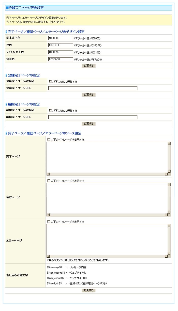Enable URL redirect for 登録完了ページ
Image resolution: width=178 pixels, height=311 pixels.
click(50, 82)
